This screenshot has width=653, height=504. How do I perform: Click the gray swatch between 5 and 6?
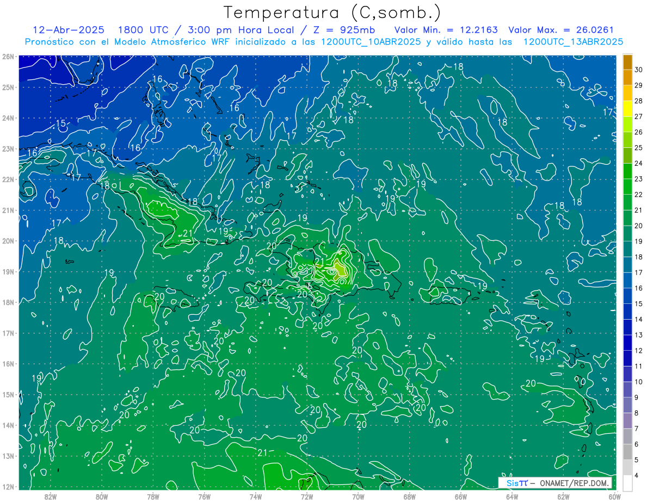(x=627, y=452)
